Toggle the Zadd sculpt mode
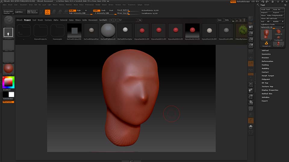The image size is (289, 162). point(96,10)
